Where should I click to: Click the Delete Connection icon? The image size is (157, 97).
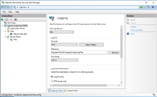(16, 20)
